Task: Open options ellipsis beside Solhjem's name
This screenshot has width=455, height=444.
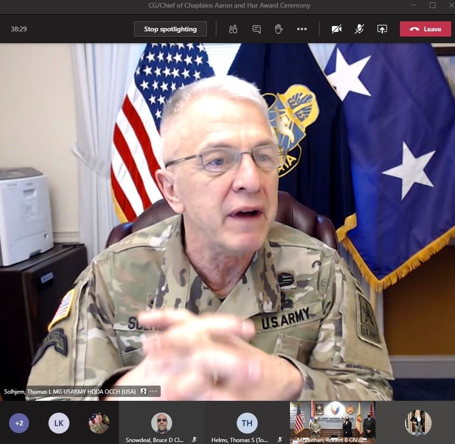Action: point(153,391)
